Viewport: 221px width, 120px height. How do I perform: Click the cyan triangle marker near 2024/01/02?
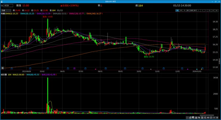click(x=197, y=69)
